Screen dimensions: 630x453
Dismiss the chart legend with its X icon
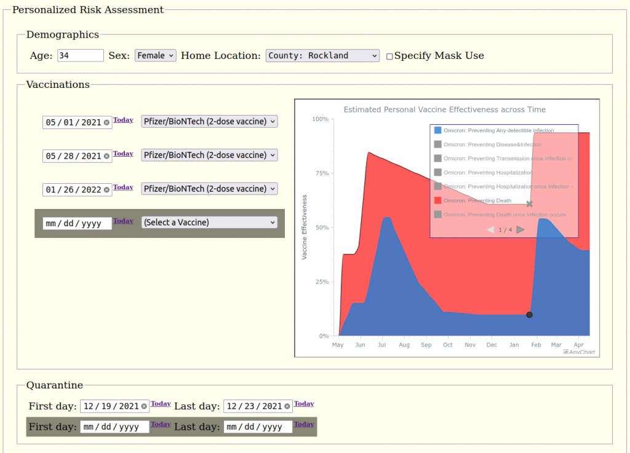529,203
